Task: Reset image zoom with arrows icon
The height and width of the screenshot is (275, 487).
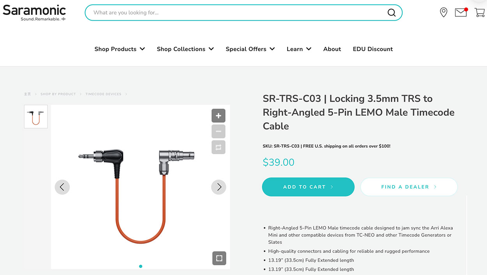Action: pyautogui.click(x=219, y=147)
